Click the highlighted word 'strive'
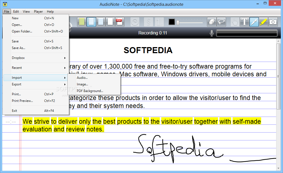 pyautogui.click(x=42, y=121)
